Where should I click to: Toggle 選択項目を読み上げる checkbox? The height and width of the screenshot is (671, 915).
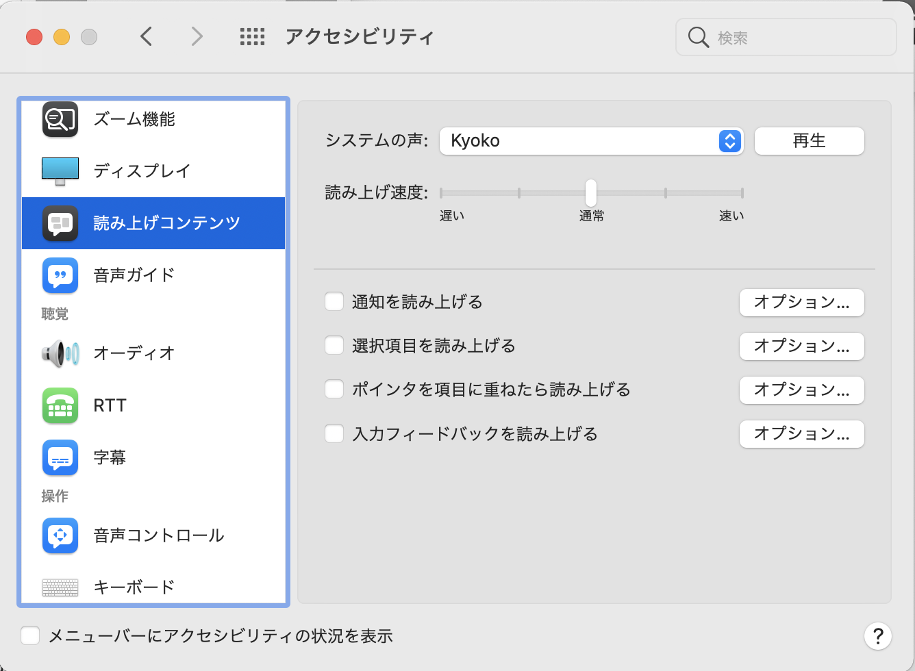(x=334, y=346)
